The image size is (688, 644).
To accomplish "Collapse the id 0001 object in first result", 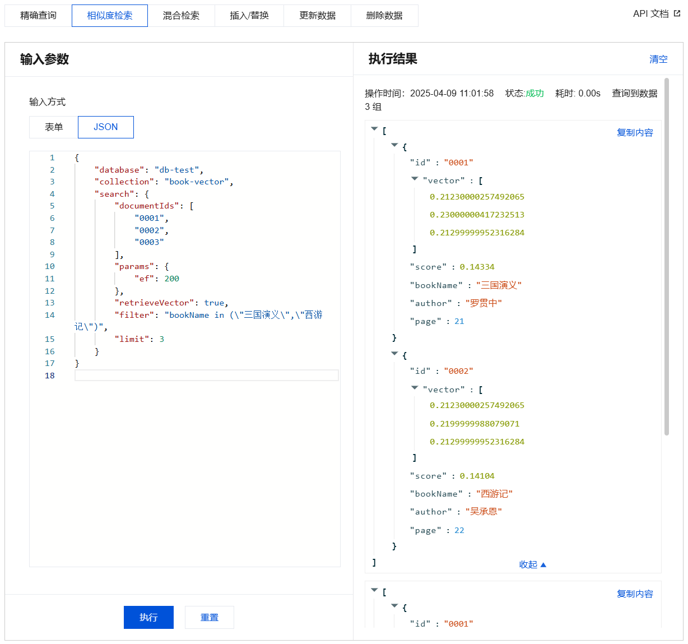I will click(394, 145).
